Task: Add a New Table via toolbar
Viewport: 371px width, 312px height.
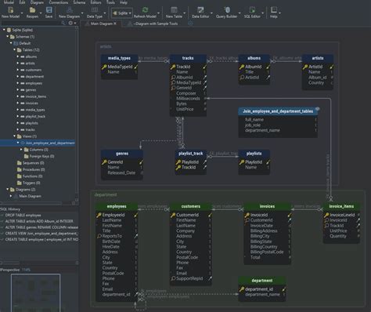Action: coord(174,10)
